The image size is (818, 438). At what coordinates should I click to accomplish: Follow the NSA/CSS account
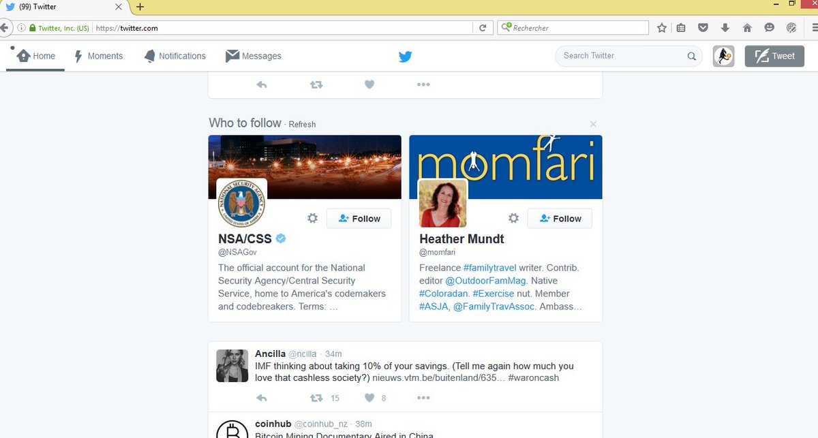point(359,218)
